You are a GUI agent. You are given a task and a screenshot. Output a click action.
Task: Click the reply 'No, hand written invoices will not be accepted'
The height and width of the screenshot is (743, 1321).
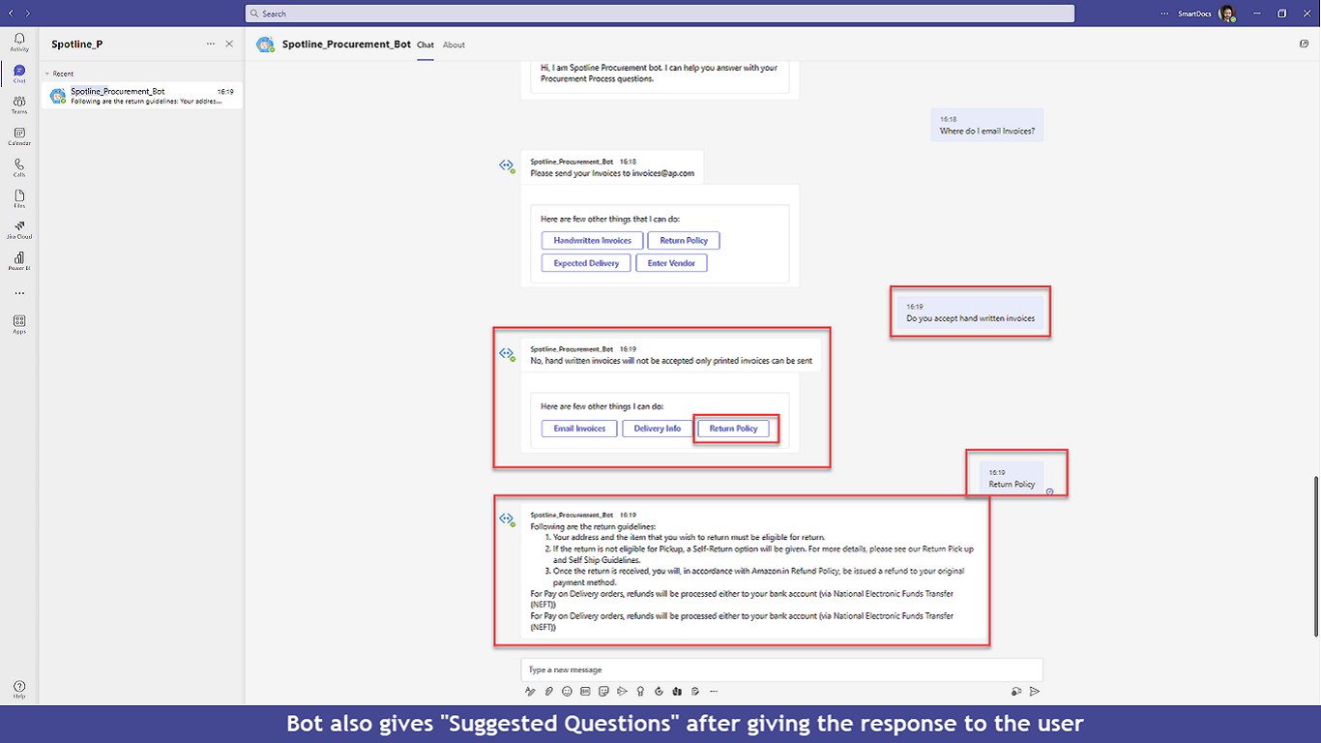tap(671, 361)
